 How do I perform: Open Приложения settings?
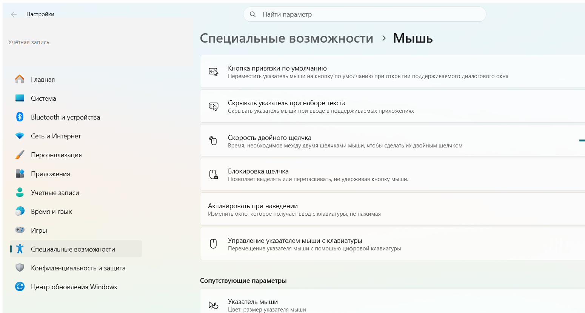[76, 173]
